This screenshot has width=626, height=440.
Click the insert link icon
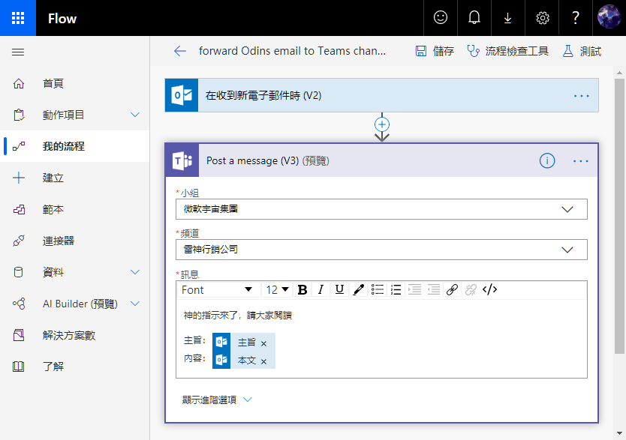452,290
